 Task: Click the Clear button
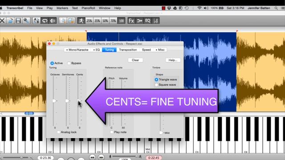click(135, 60)
